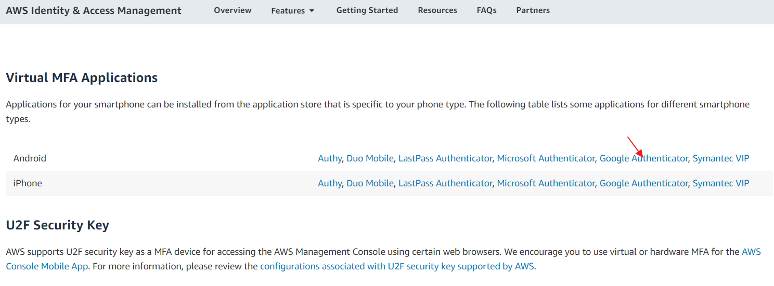
Task: Click AWS Identity & Access Management title
Action: 94,10
